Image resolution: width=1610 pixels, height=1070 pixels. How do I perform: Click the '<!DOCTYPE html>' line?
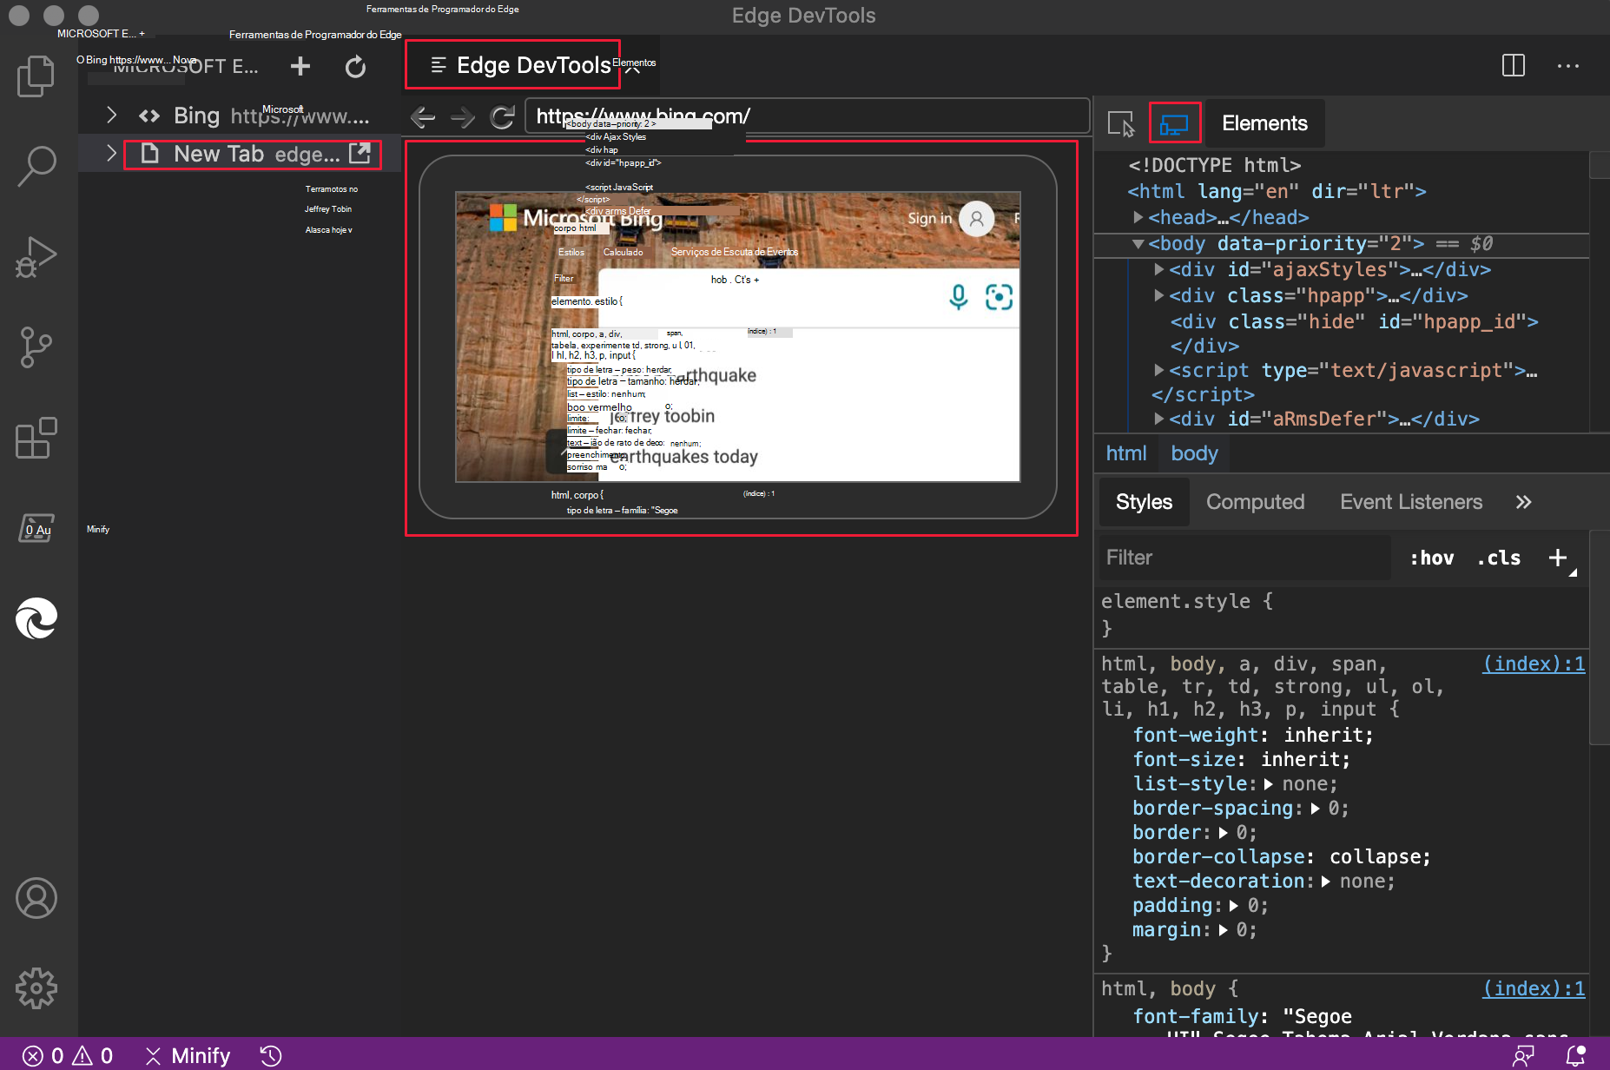(x=1214, y=165)
